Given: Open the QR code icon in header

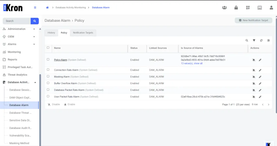Looking at the screenshot, I should [x=248, y=8].
